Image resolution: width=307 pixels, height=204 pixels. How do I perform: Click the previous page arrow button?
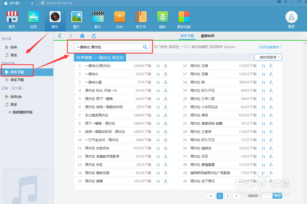(x=211, y=196)
